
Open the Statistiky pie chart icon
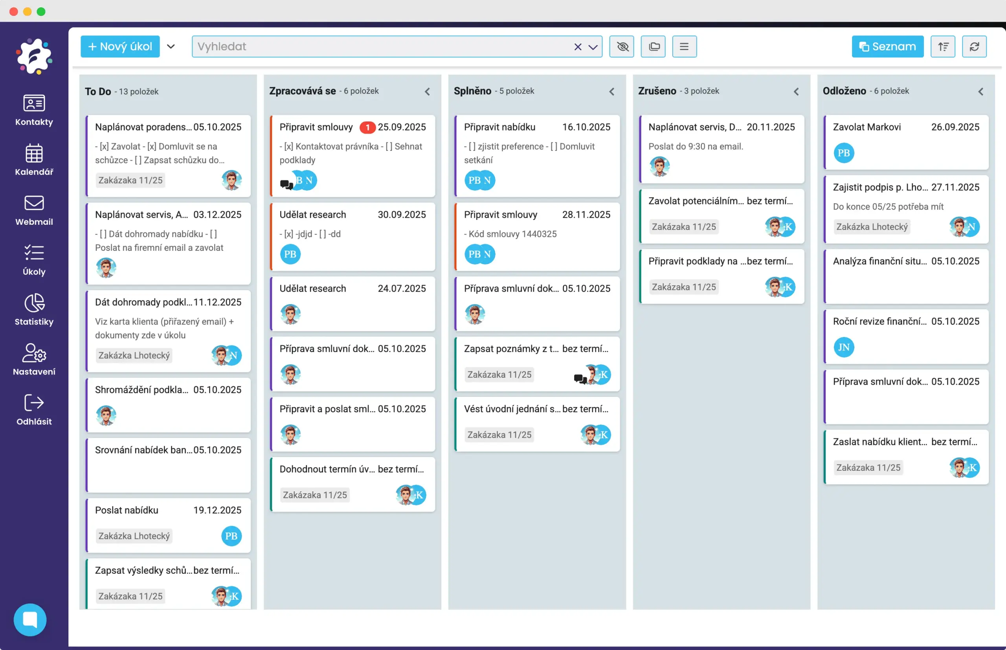(x=34, y=303)
